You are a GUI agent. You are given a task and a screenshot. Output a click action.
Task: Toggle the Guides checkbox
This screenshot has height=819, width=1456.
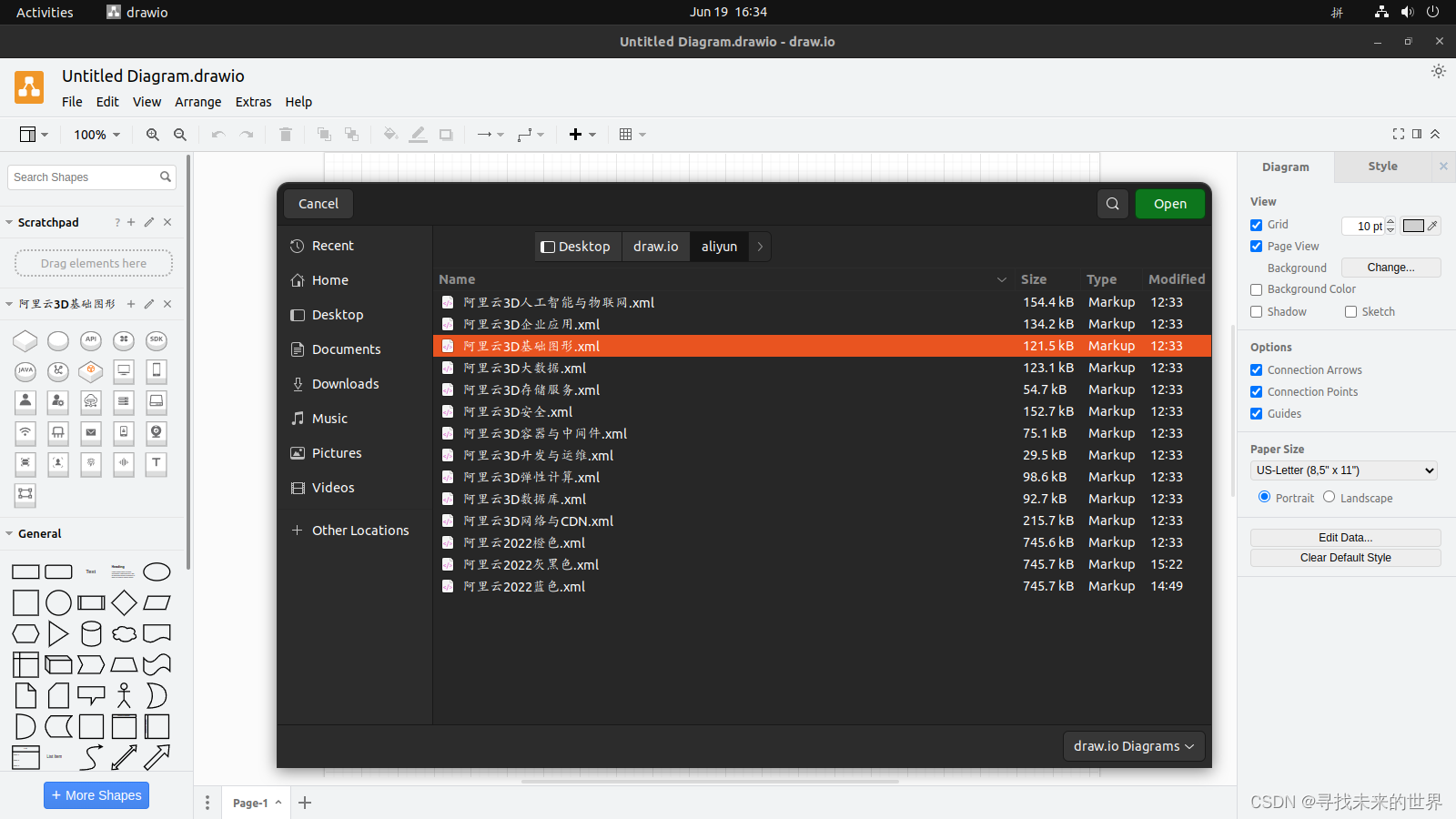point(1256,414)
